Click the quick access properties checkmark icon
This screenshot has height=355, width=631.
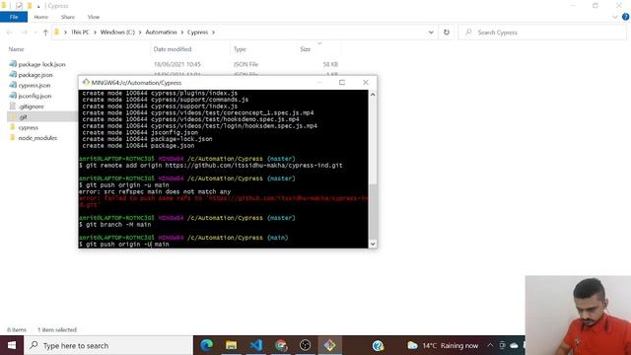coord(19,6)
